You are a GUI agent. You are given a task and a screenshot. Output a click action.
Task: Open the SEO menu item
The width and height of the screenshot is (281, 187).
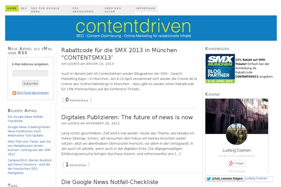(24, 8)
